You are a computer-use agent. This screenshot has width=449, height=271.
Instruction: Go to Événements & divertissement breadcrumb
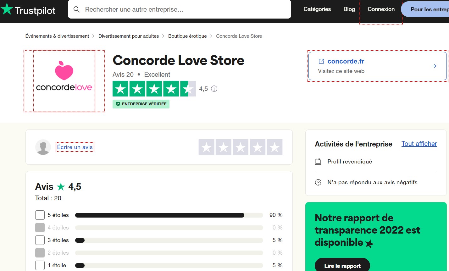pos(57,36)
